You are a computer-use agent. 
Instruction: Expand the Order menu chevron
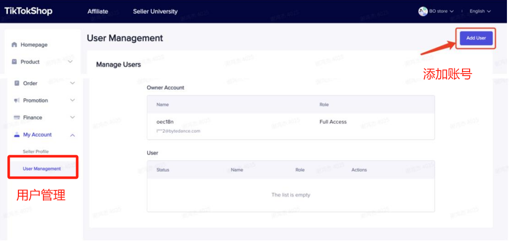coord(72,83)
